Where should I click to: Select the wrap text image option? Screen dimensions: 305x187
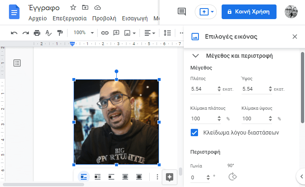coord(98,177)
